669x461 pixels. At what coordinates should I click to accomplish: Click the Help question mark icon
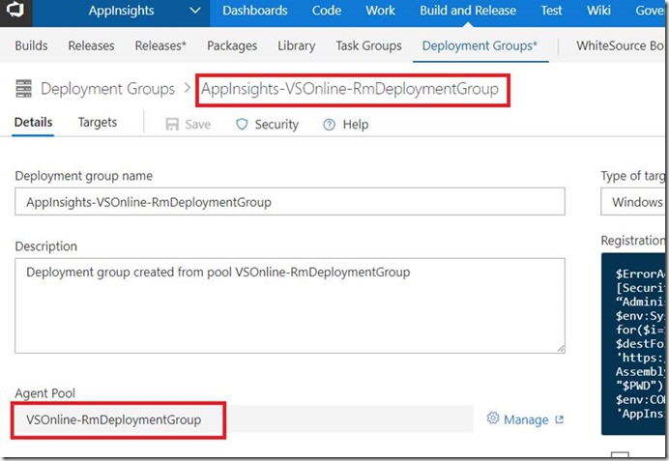point(329,125)
